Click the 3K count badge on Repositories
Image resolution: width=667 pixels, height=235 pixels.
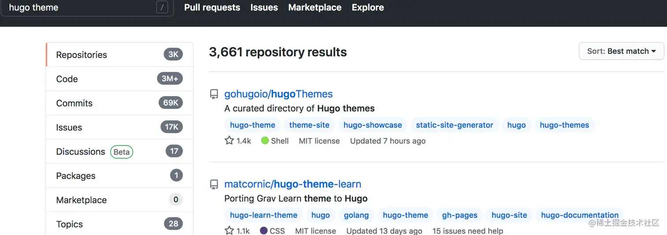173,54
